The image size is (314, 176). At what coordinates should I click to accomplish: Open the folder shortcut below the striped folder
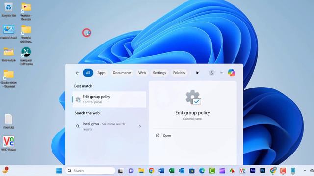coord(9,79)
